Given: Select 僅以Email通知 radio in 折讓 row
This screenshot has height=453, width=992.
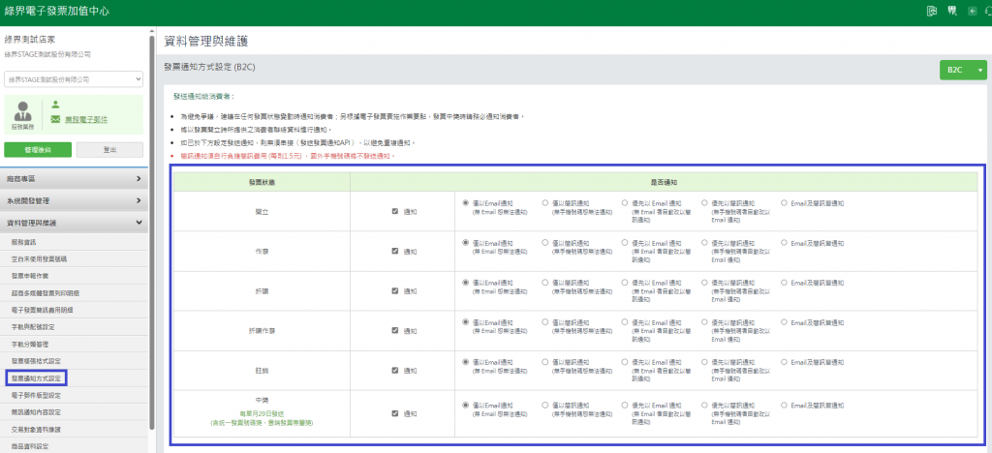Looking at the screenshot, I should pos(466,283).
